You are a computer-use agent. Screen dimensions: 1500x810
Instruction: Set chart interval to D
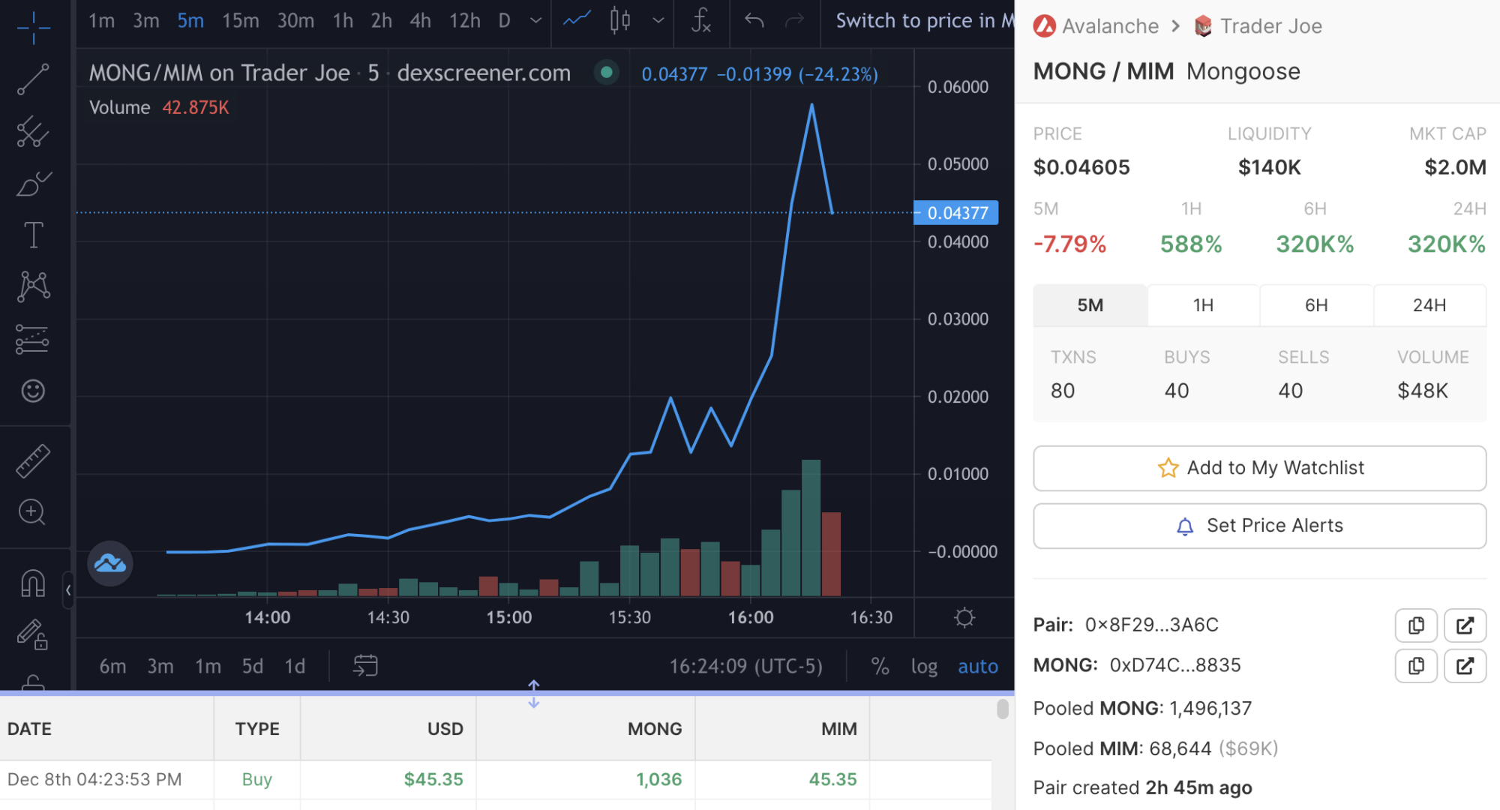pos(504,20)
